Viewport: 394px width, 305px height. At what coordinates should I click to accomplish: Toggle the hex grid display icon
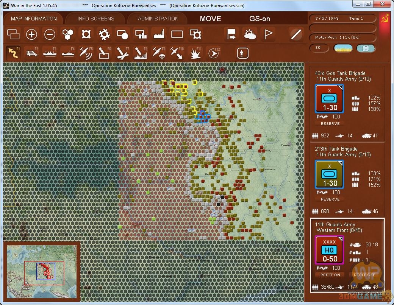coord(68,34)
